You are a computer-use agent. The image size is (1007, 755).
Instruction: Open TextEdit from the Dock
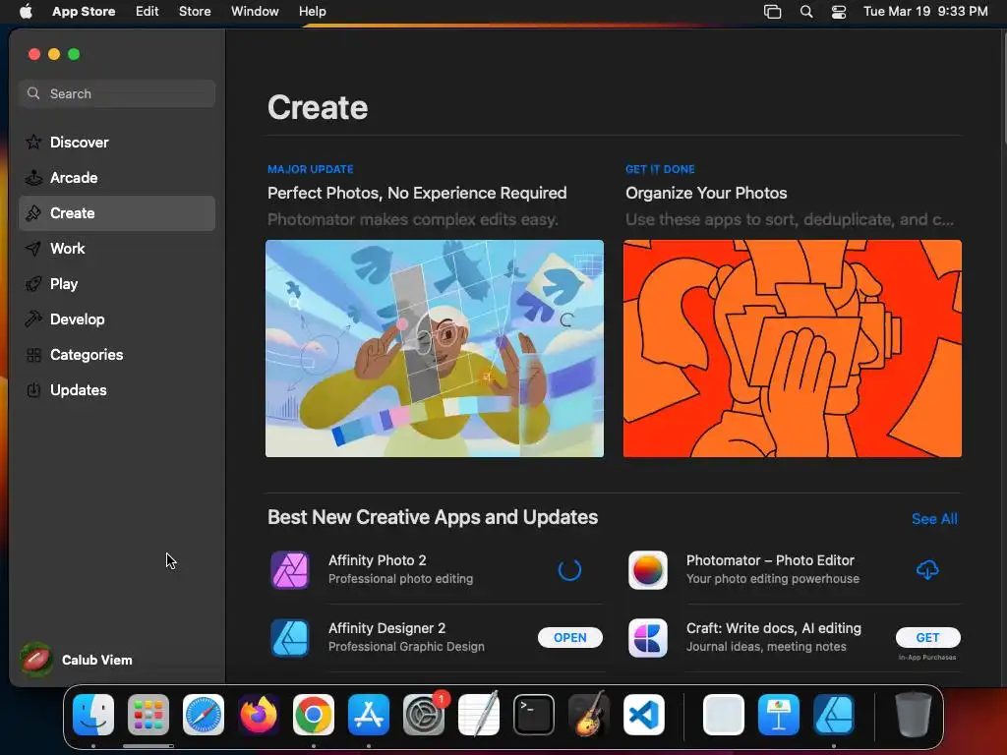tap(479, 715)
